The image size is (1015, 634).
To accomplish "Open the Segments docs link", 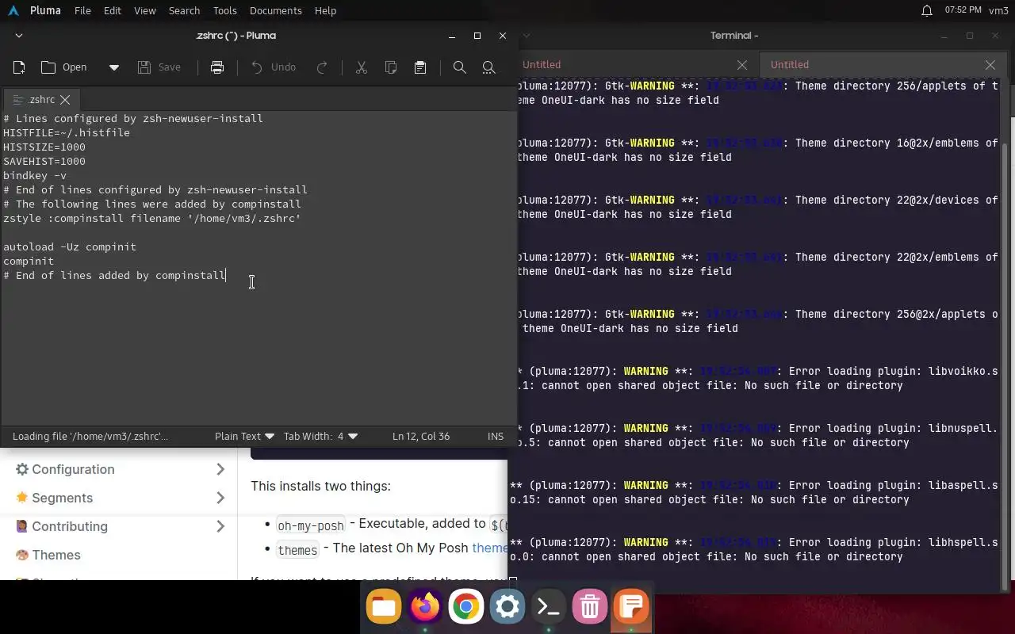I will pyautogui.click(x=62, y=498).
